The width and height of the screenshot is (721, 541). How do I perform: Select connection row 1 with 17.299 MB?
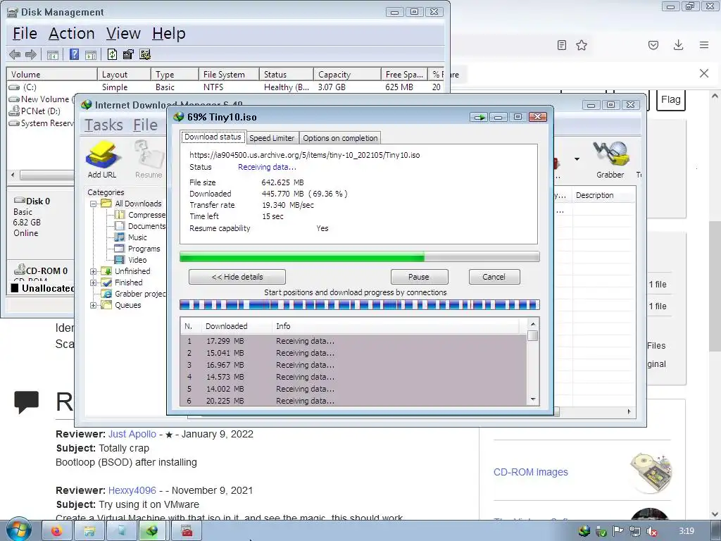click(353, 341)
